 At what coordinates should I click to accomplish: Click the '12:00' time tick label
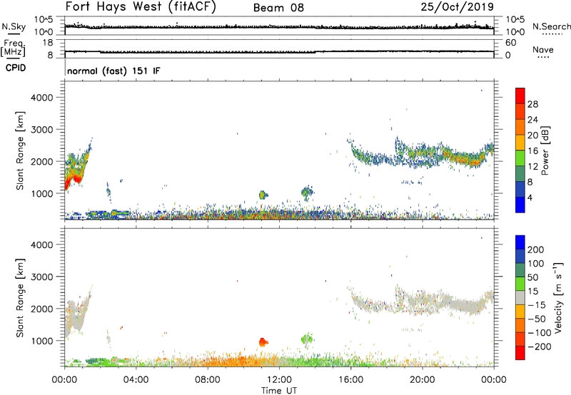coord(279,380)
